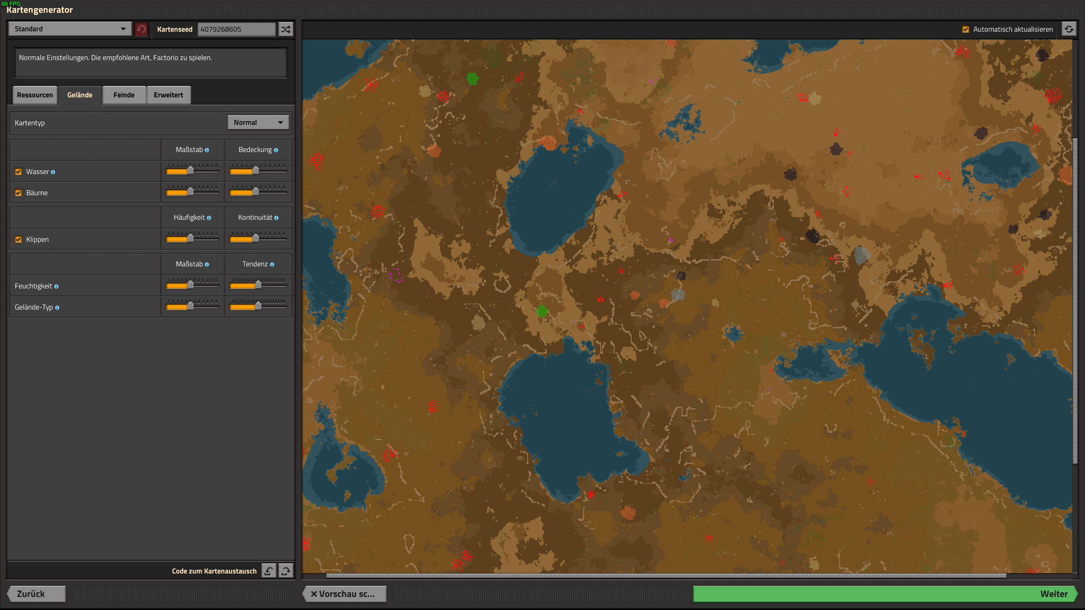Image resolution: width=1085 pixels, height=610 pixels.
Task: Uncheck the Wasser checkbox
Action: click(18, 172)
